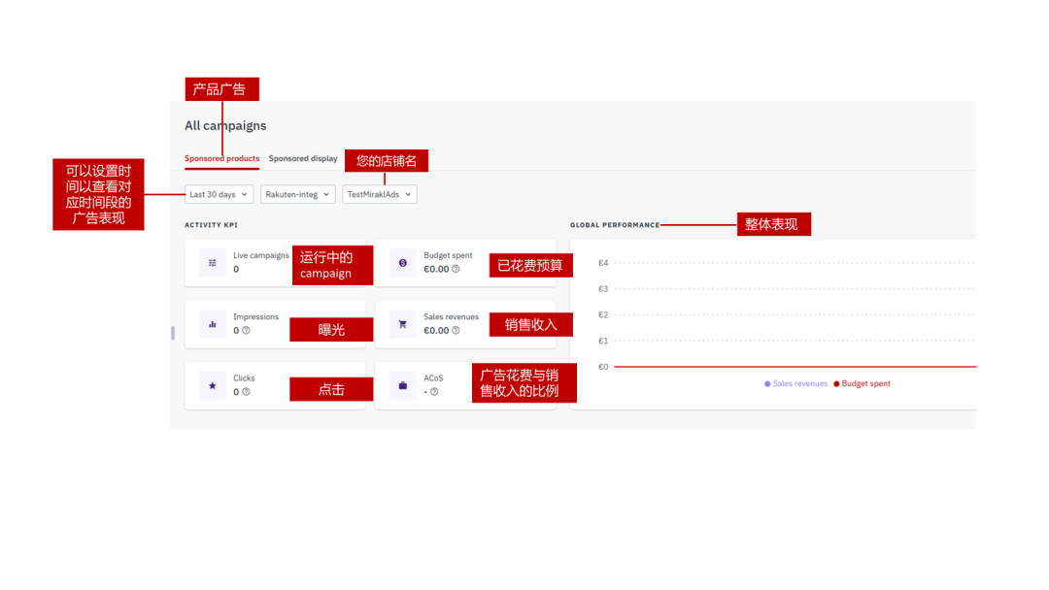Image resolution: width=1049 pixels, height=590 pixels.
Task: Click the Budget spent question mark icon
Action: [456, 270]
